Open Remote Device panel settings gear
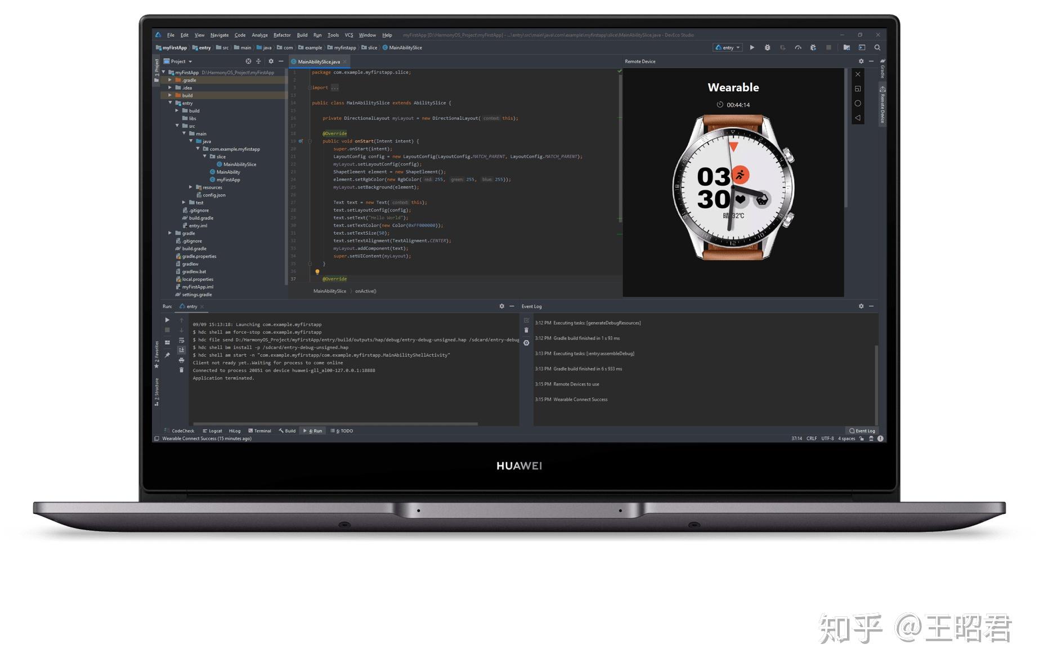The image size is (1039, 671). coord(861,61)
